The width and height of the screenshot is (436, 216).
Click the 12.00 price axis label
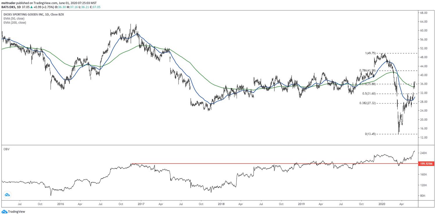coord(423,137)
